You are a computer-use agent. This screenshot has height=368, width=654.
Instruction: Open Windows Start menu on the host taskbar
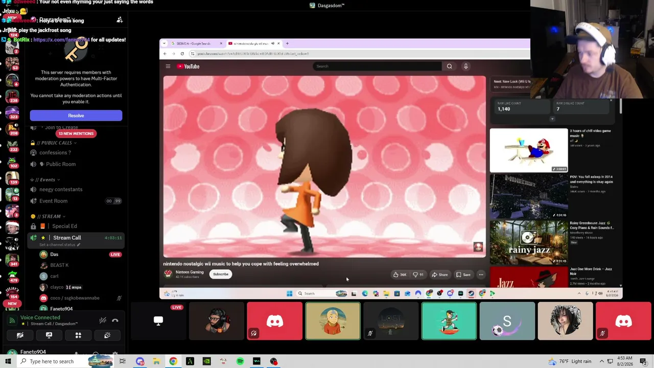click(8, 361)
